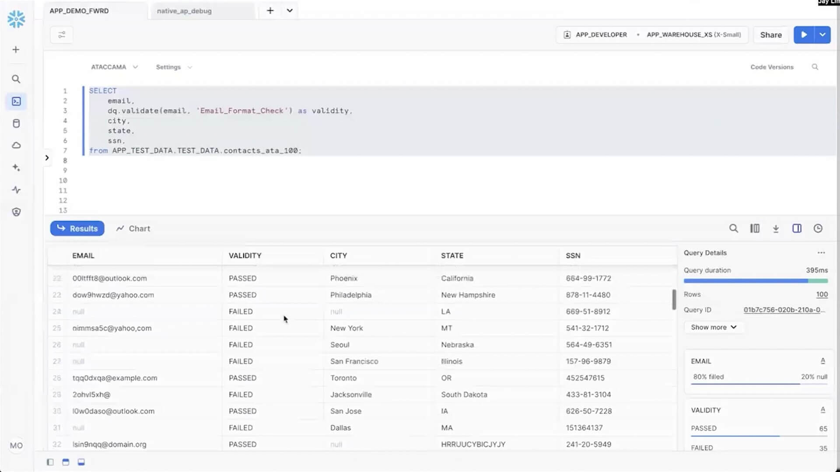Select the city cell Jacksonville
This screenshot has height=472, width=840.
pyautogui.click(x=351, y=395)
